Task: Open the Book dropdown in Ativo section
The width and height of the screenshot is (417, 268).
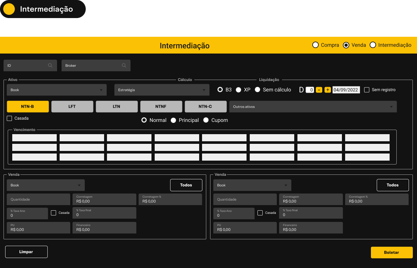Action: (x=56, y=90)
